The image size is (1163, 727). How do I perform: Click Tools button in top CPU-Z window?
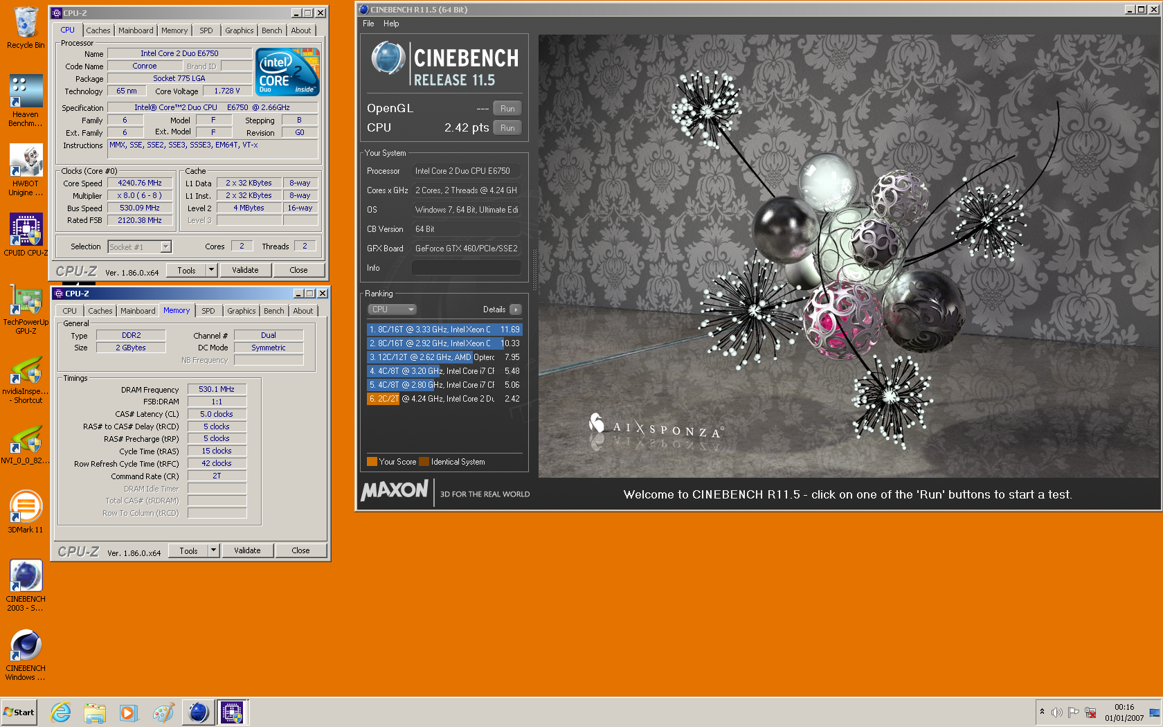point(187,270)
